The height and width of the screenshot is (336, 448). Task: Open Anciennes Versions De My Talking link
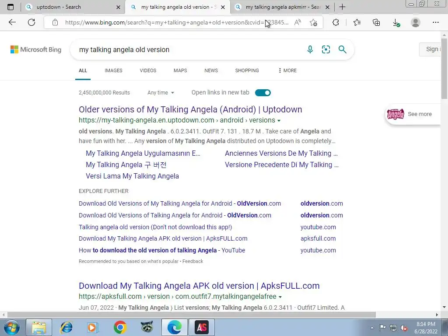tap(281, 154)
